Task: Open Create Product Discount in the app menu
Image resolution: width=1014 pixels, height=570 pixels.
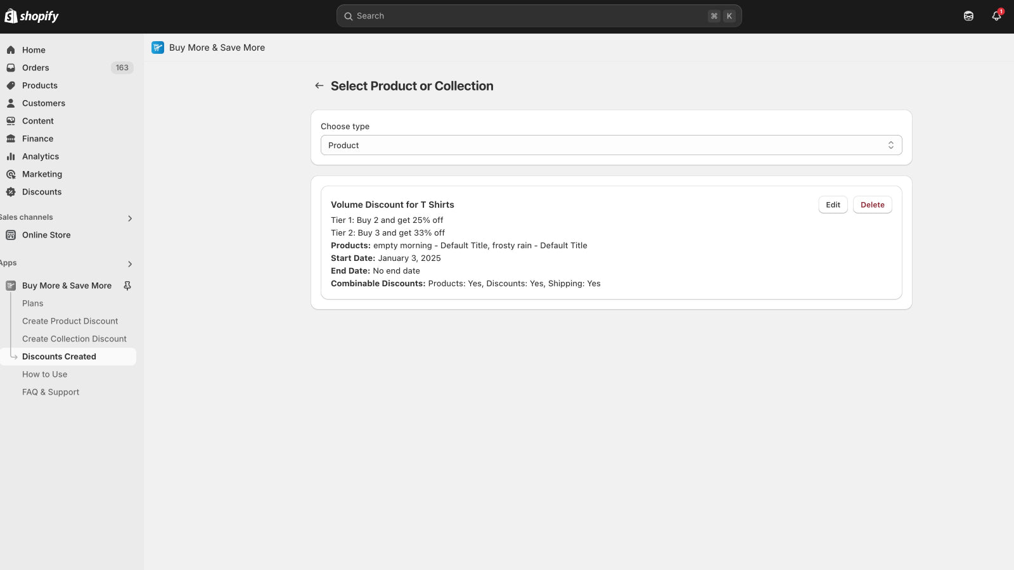Action: 70,321
